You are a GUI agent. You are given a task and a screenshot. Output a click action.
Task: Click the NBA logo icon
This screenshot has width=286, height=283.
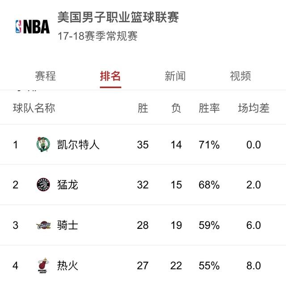point(32,26)
